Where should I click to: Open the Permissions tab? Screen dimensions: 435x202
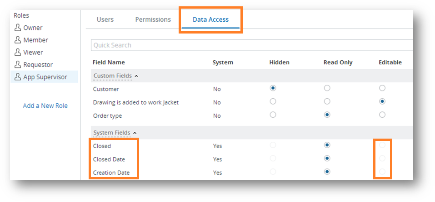[x=153, y=19]
